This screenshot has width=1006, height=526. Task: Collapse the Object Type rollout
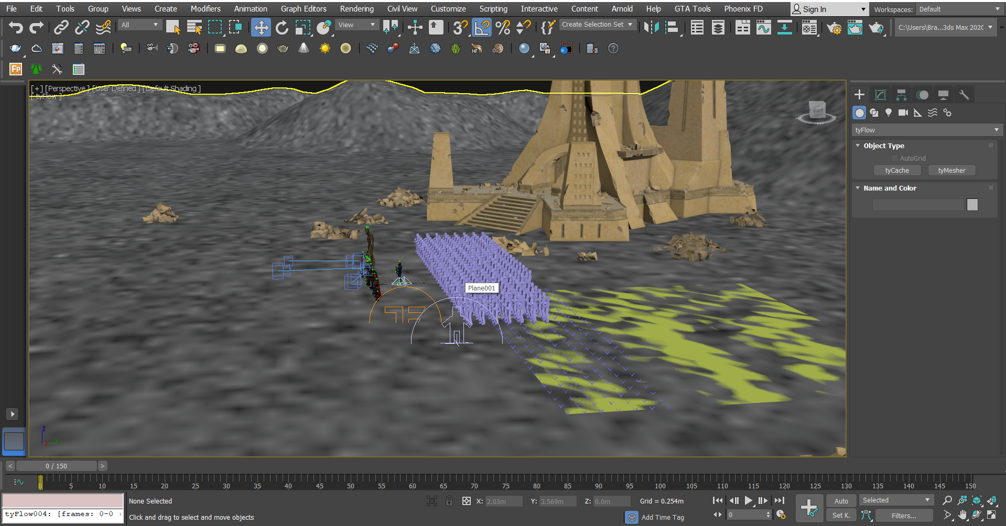(x=858, y=146)
